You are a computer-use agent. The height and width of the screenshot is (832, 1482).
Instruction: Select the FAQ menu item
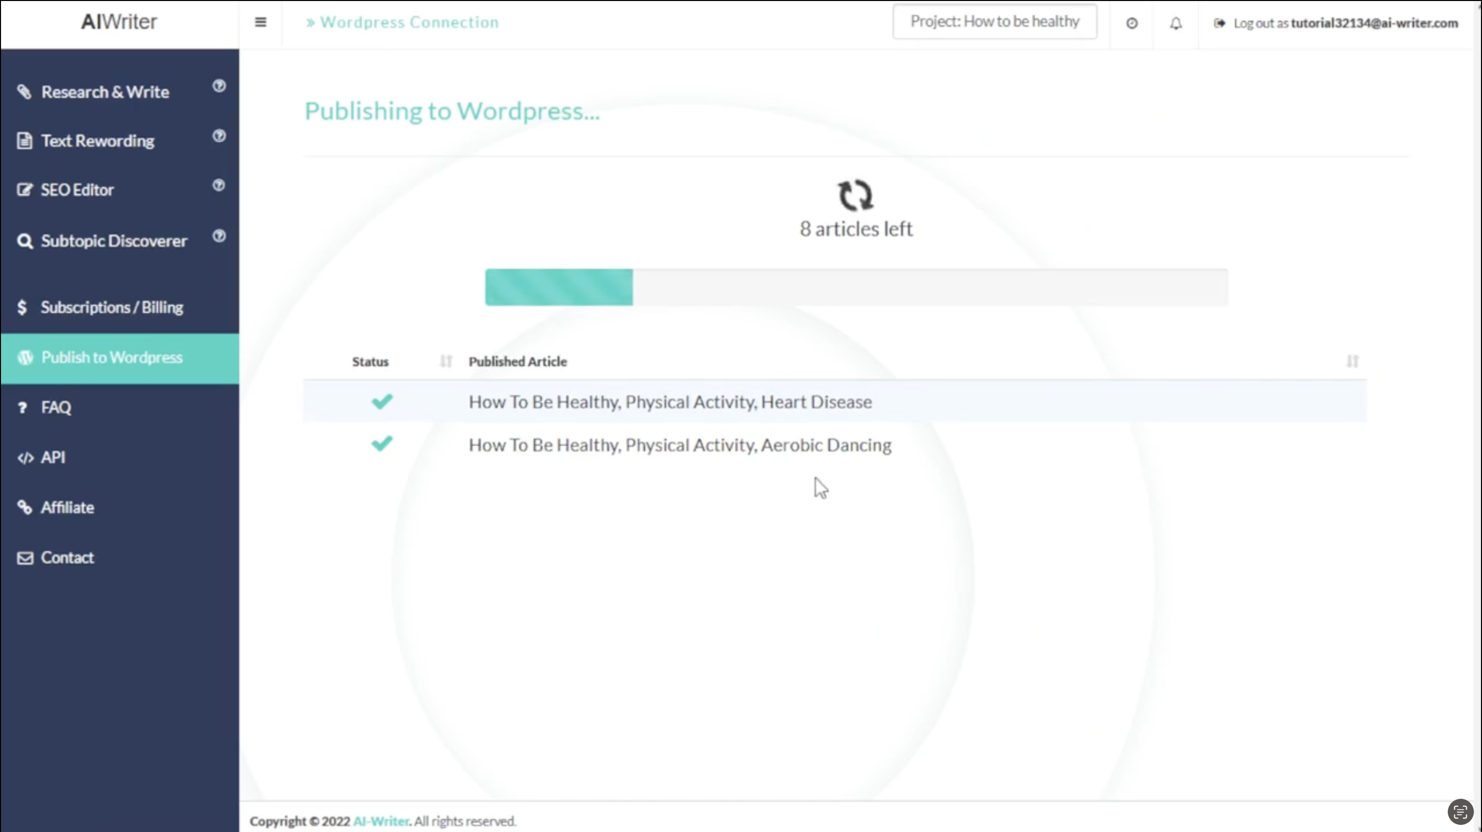tap(56, 407)
